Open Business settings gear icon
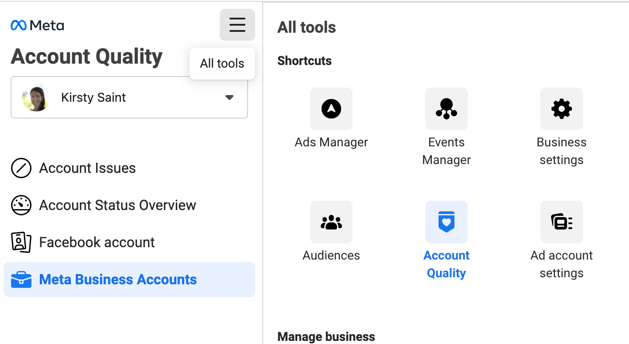The image size is (629, 344). (x=561, y=109)
